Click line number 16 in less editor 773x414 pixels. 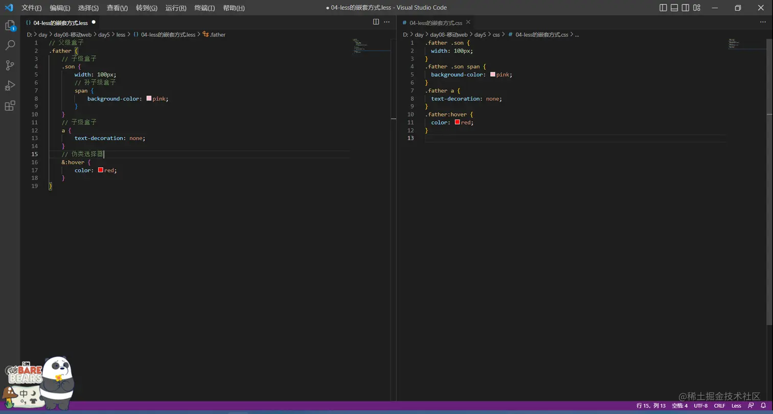[35, 162]
